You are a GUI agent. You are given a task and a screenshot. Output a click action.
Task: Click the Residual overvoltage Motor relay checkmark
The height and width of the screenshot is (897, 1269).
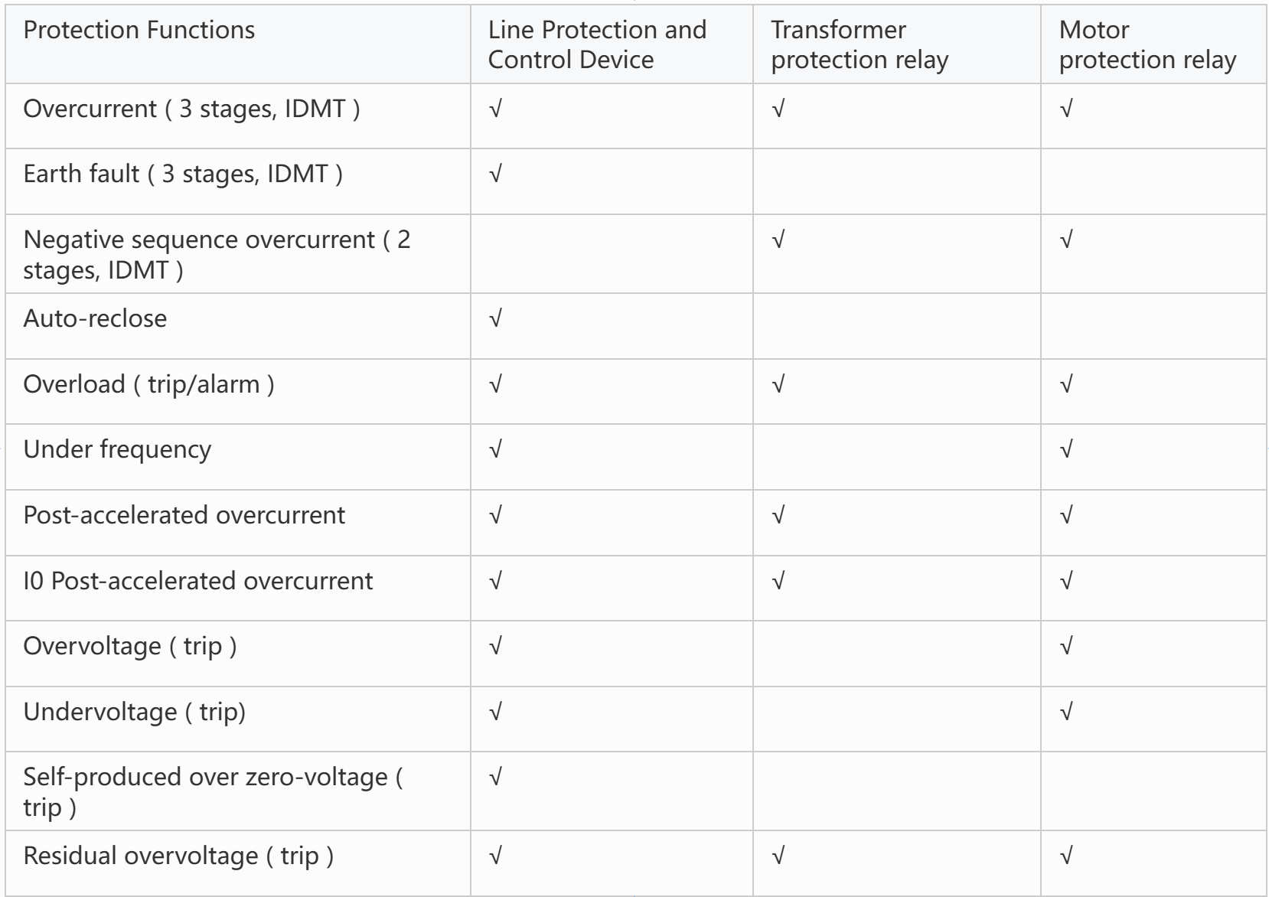[x=1066, y=856]
